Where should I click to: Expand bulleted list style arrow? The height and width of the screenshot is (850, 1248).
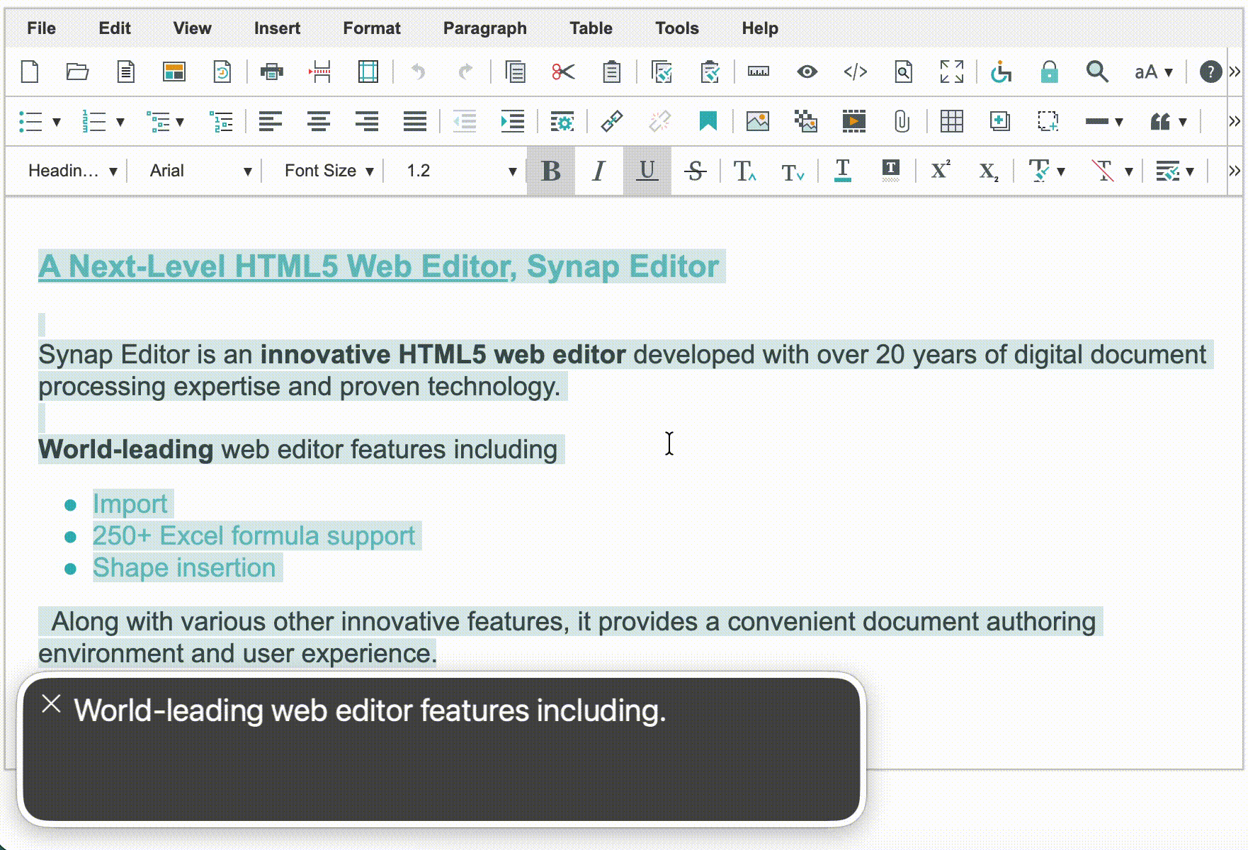(57, 122)
